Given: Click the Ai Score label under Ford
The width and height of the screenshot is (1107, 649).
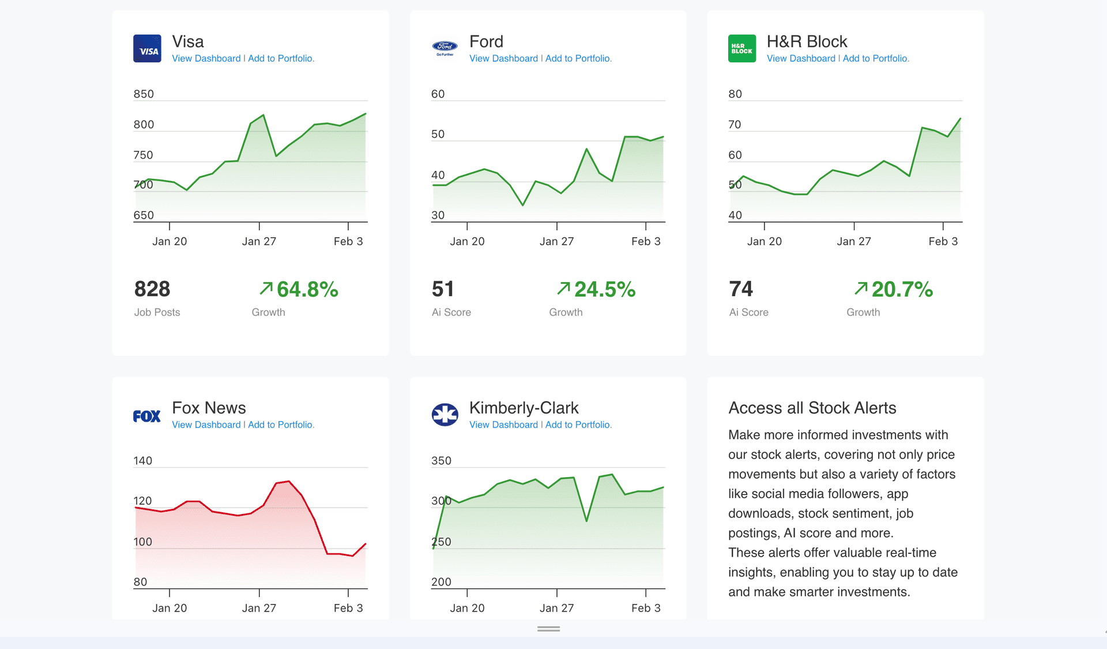Looking at the screenshot, I should 451,312.
